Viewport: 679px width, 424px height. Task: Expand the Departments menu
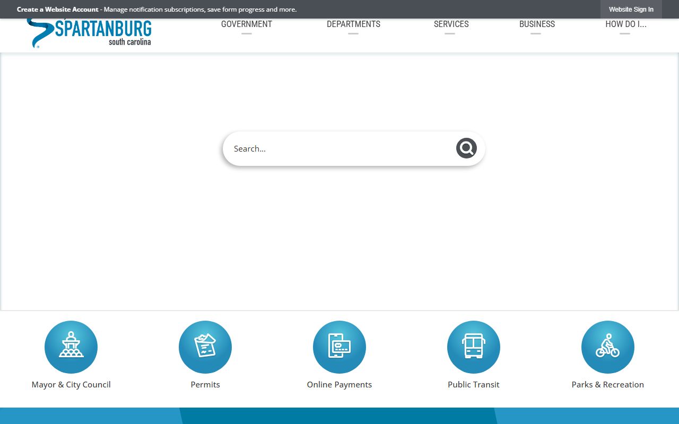tap(353, 24)
